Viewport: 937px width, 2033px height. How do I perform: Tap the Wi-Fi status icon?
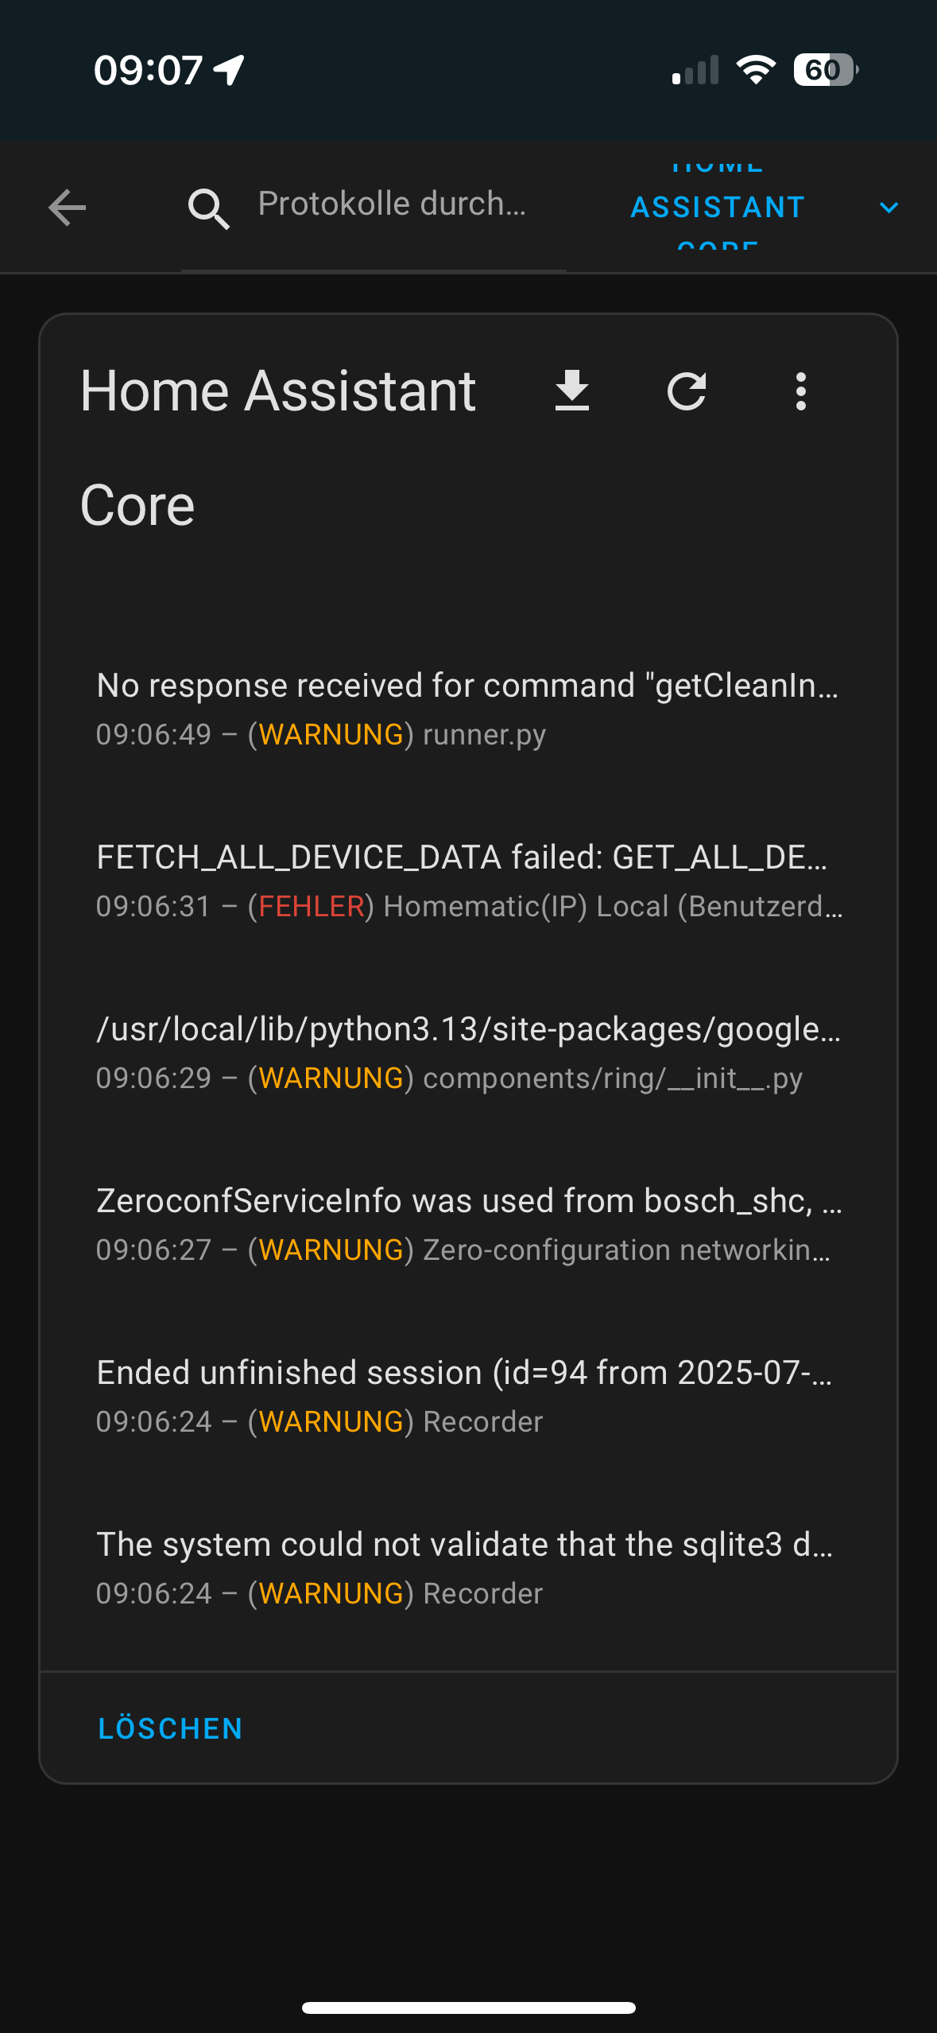click(x=756, y=70)
